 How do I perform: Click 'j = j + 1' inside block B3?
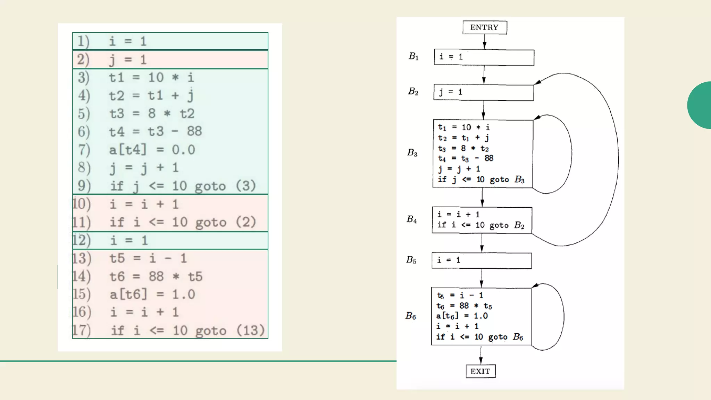point(459,169)
